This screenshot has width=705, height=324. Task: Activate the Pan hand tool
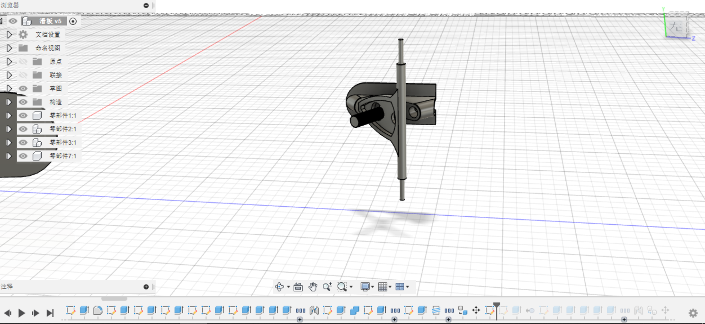pos(313,287)
